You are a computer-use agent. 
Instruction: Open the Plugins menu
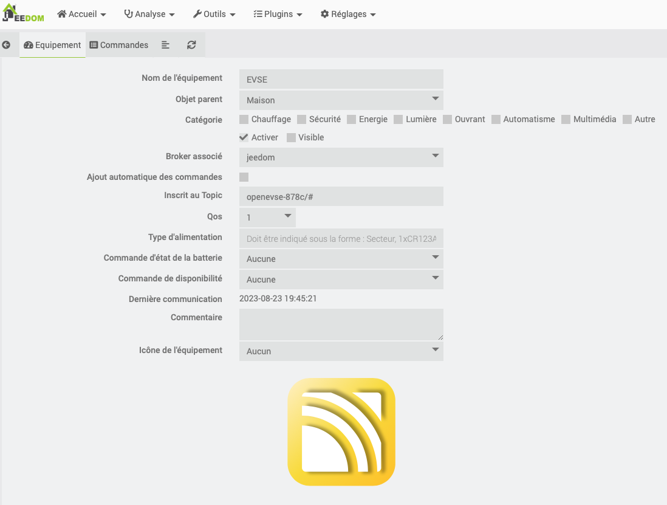click(x=278, y=14)
